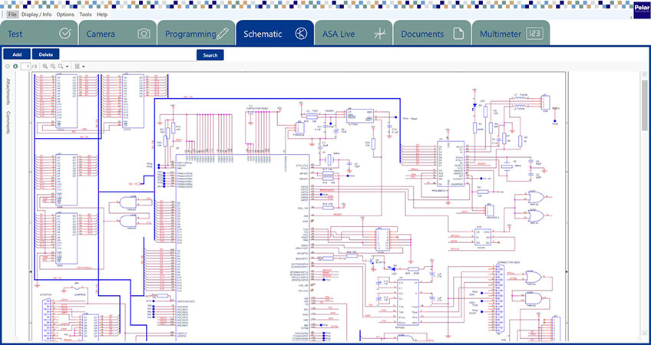Switch to the Camera tab
Viewport: 651px width, 345px height.
(117, 34)
